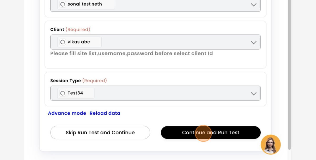
Task: Click the Client (Required) label
Action: coord(70,29)
